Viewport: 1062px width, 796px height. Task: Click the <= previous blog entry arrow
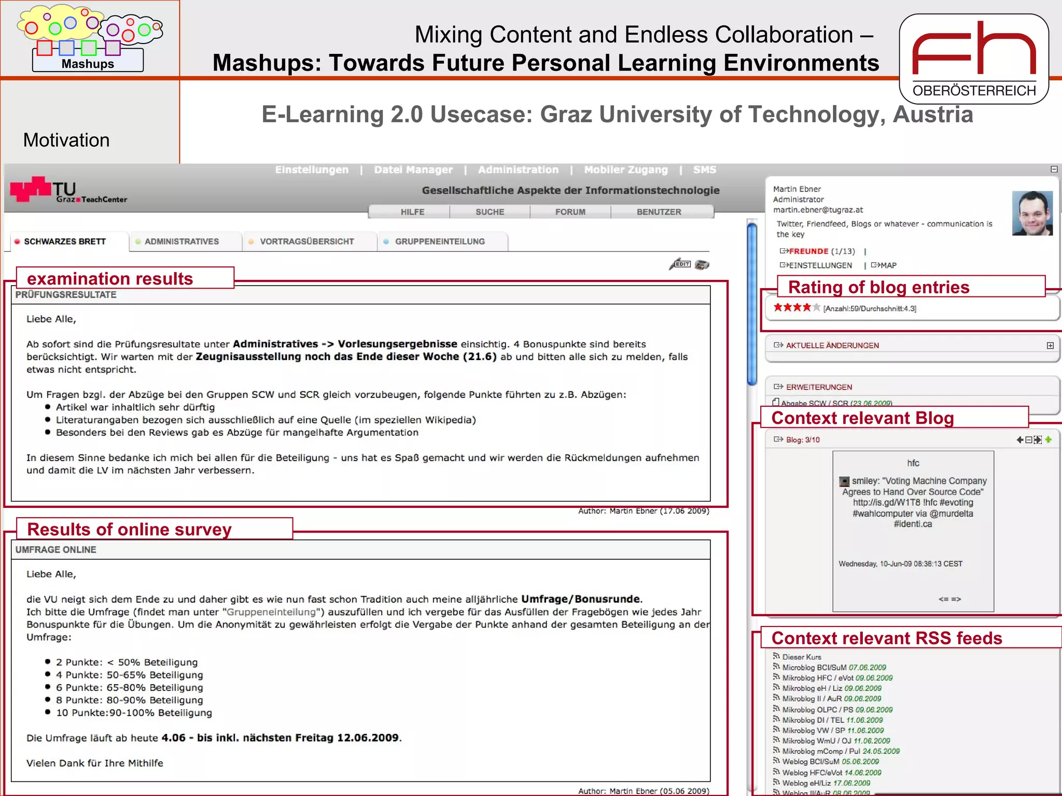tap(943, 599)
